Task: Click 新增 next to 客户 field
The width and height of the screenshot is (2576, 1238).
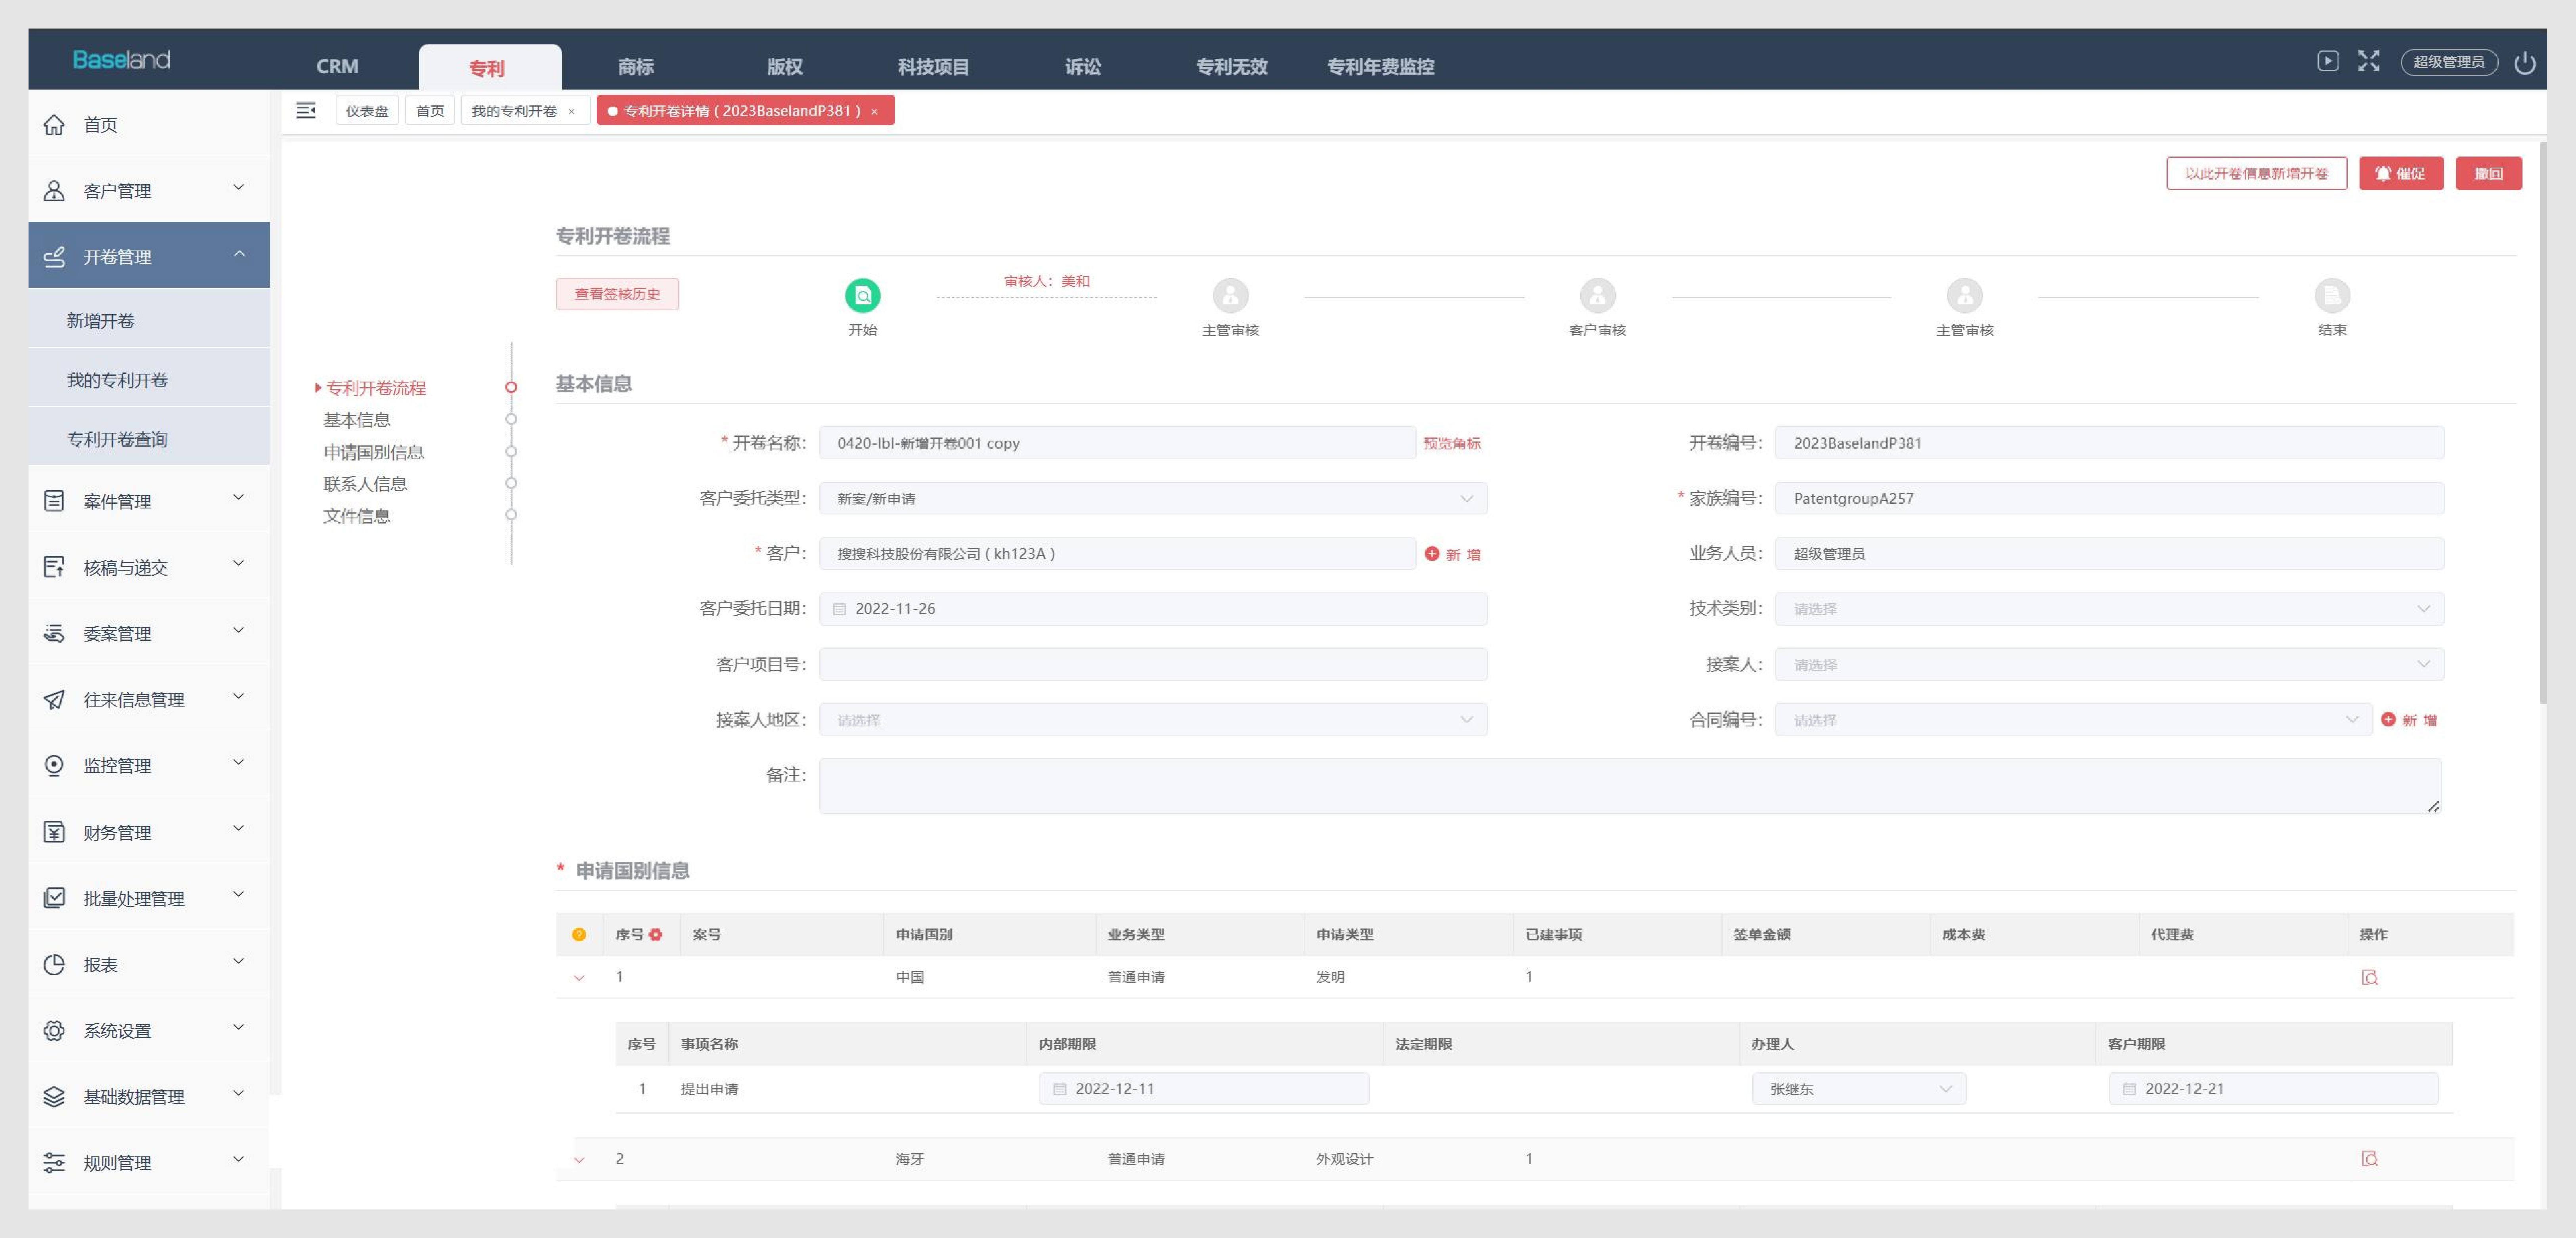Action: (x=1453, y=554)
